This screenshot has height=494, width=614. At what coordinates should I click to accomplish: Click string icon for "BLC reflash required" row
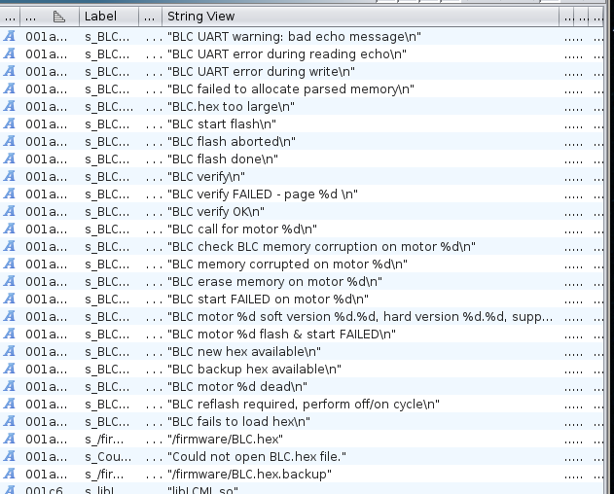(x=10, y=404)
